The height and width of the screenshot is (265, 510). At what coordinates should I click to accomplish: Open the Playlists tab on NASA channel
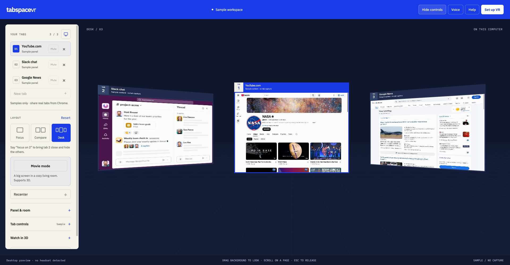click(x=283, y=134)
